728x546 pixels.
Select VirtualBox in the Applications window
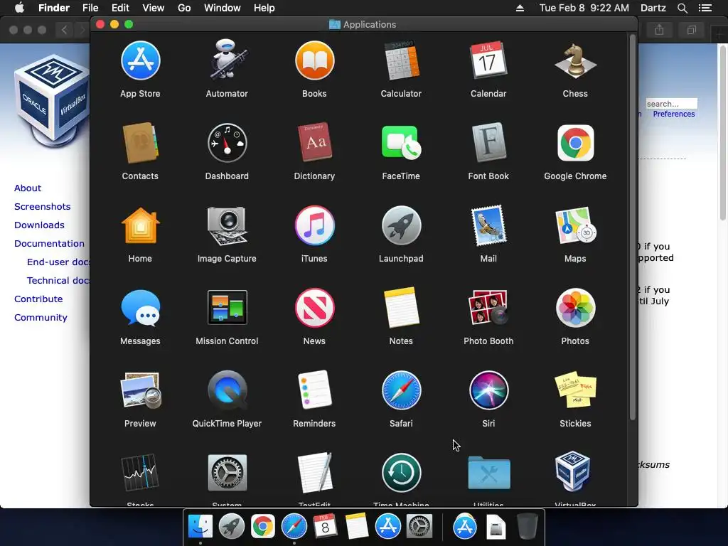pos(573,472)
